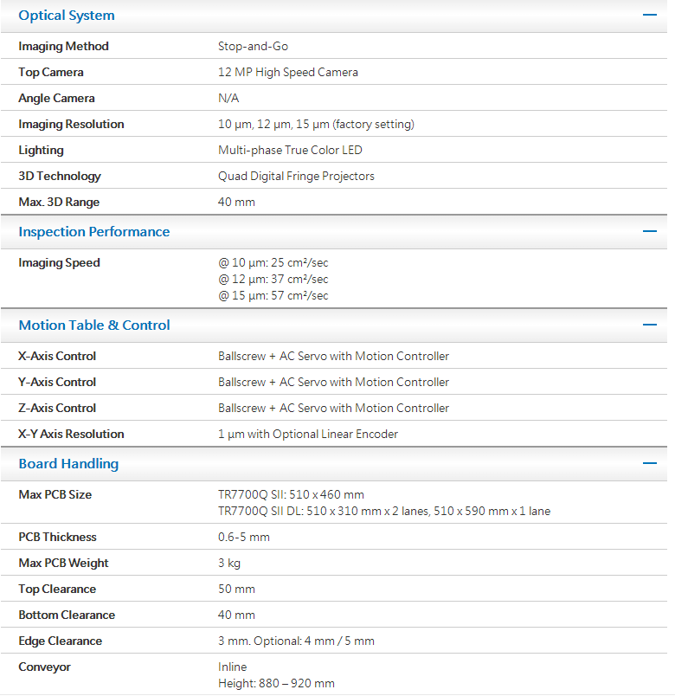The width and height of the screenshot is (675, 696).
Task: Click the PCB Thickness row label
Action: click(57, 537)
